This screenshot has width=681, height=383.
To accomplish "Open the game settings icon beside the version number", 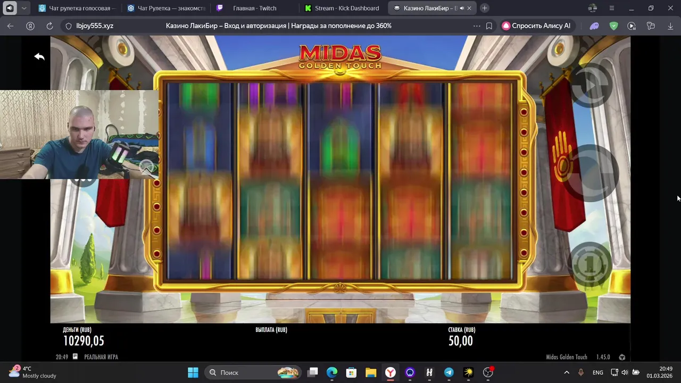I will (622, 357).
